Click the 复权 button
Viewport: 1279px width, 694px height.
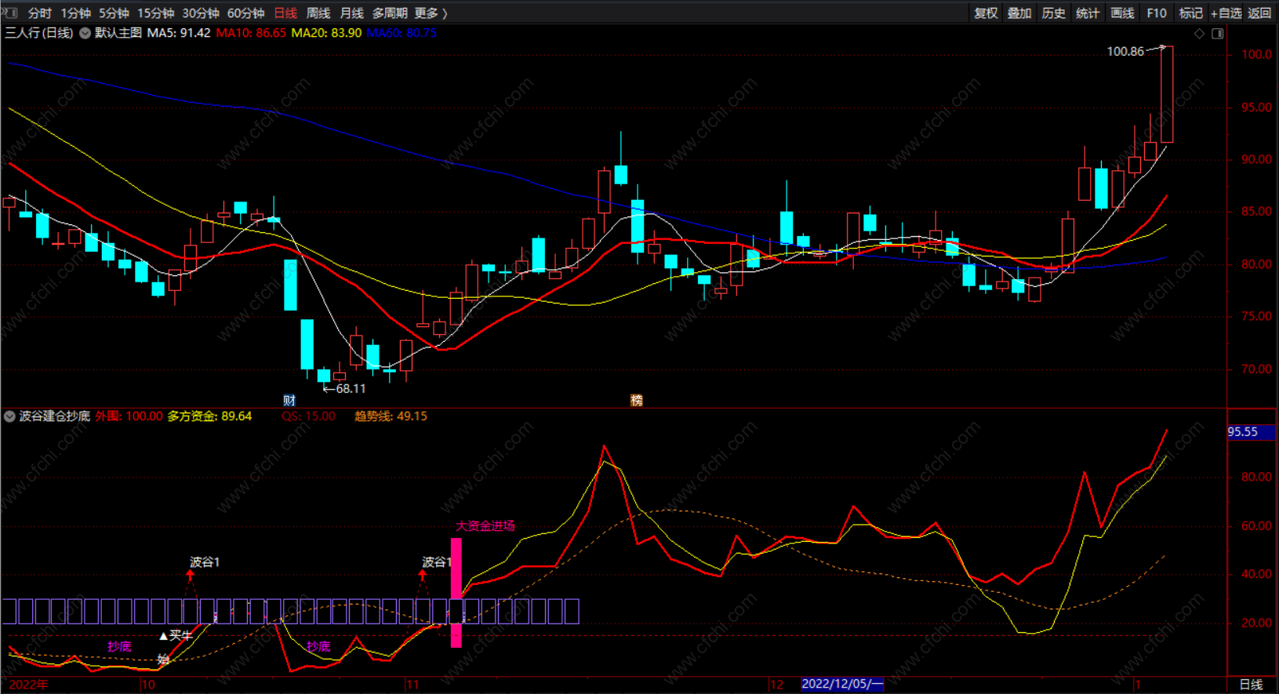[x=986, y=13]
